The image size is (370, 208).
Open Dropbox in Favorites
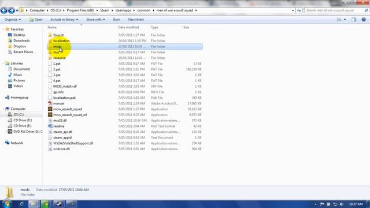tap(19, 46)
